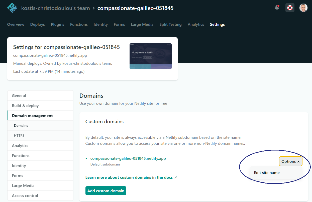Click kostis-christodoulou's team breadcrumb
The height and width of the screenshot is (202, 312).
[x=55, y=8]
